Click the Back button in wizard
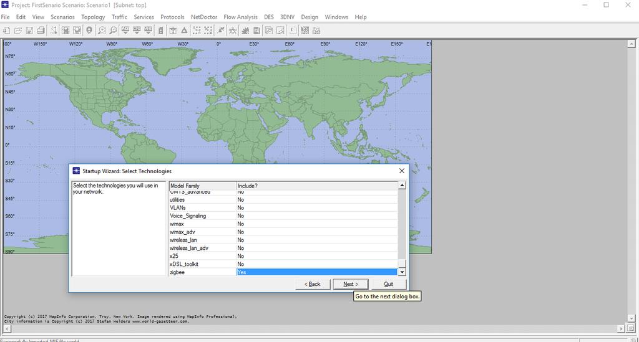The image size is (639, 342). (x=313, y=284)
